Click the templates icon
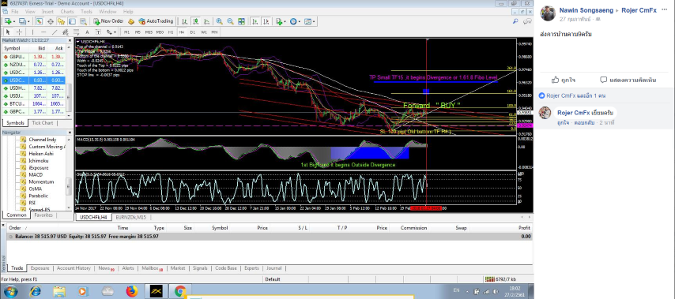This screenshot has width=675, height=299. (x=307, y=21)
